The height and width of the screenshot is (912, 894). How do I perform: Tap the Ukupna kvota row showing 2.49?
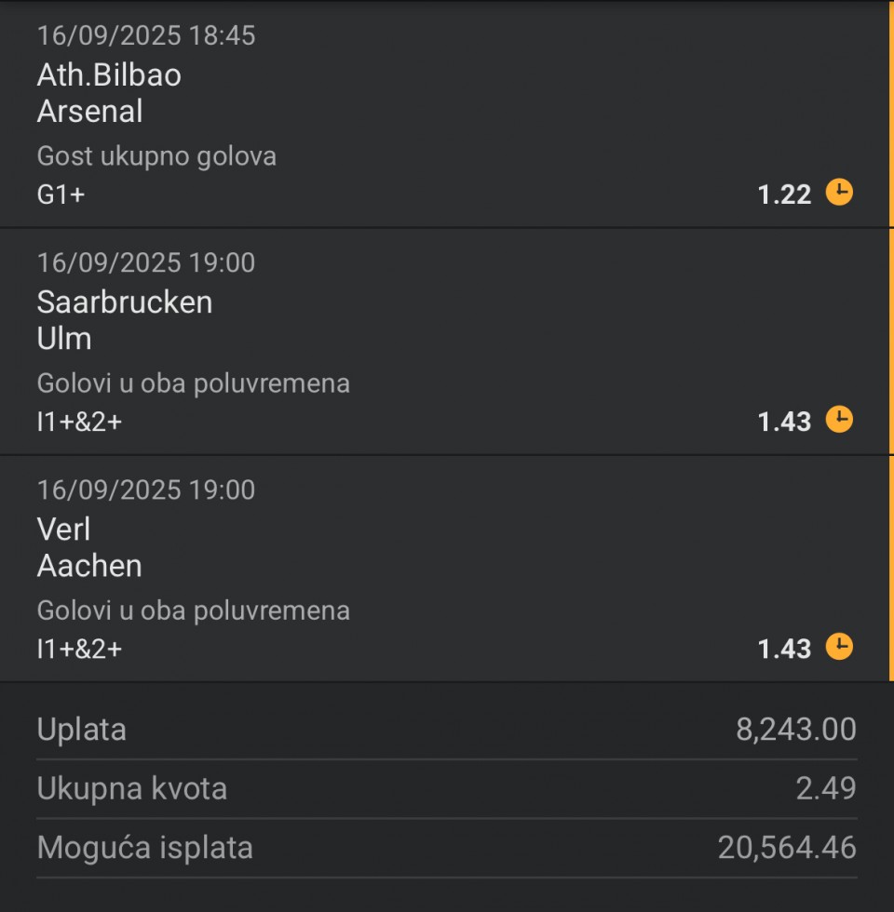point(447,789)
